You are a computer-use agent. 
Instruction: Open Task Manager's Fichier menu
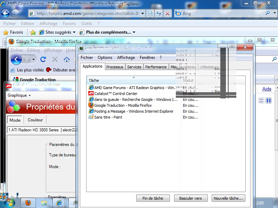[x=87, y=58]
